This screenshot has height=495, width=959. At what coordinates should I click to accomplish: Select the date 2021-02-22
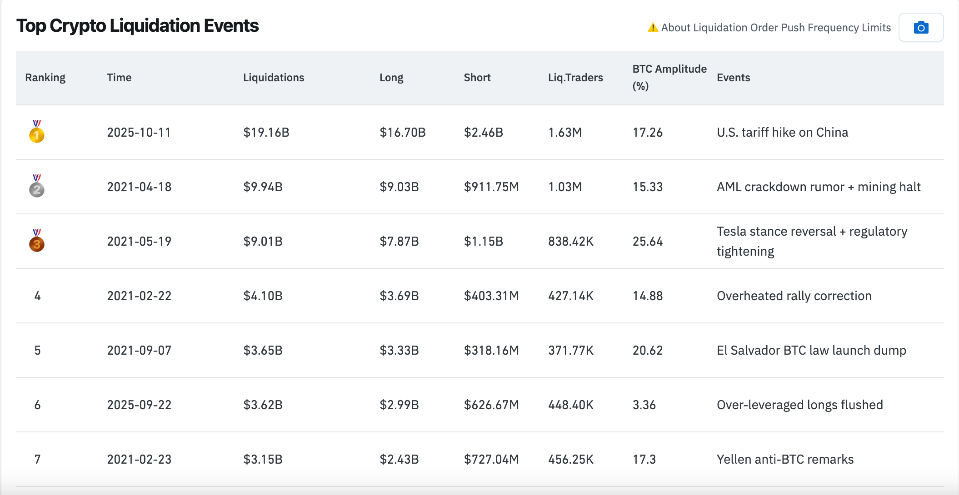click(x=139, y=296)
